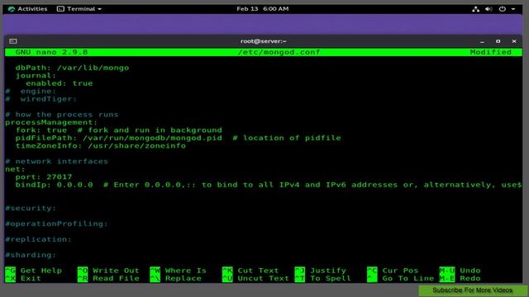The image size is (529, 297).
Task: Click the terminal window menu icon
Action: coord(13,41)
